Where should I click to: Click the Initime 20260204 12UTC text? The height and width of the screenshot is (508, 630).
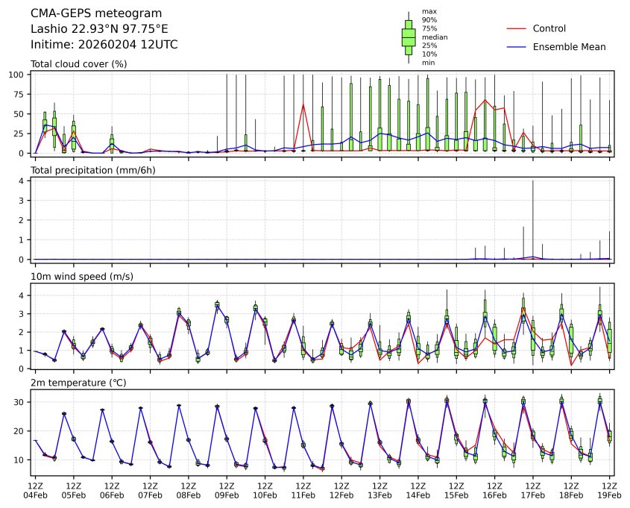click(x=104, y=45)
